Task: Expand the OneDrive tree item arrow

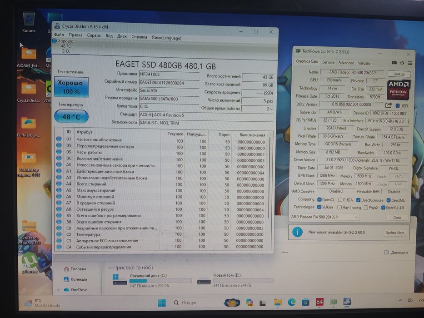Action: pyautogui.click(x=58, y=290)
